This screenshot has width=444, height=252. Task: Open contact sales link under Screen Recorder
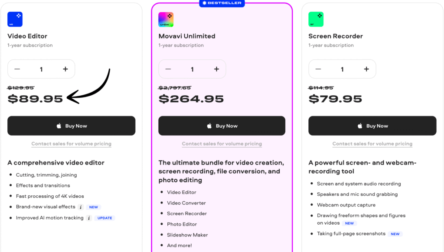click(x=372, y=143)
